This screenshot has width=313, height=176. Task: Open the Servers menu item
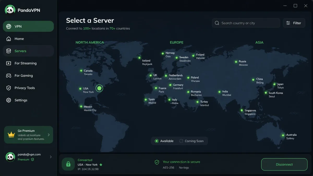[x=28, y=51]
